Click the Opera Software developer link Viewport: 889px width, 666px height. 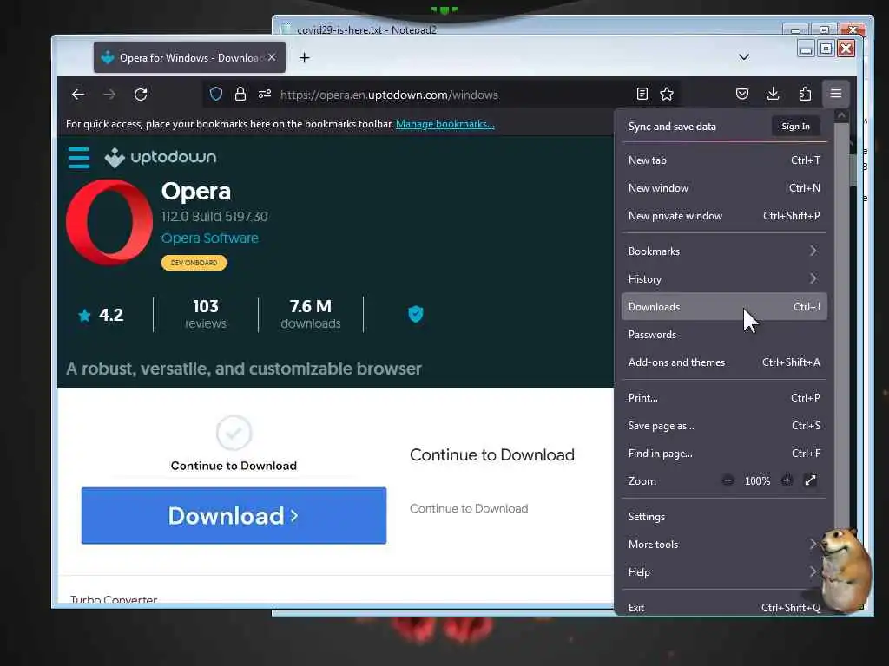[210, 238]
